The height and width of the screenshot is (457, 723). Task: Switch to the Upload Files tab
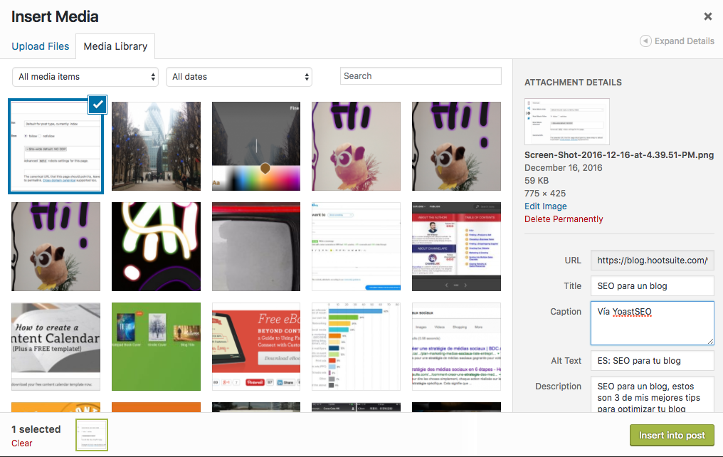click(x=40, y=46)
